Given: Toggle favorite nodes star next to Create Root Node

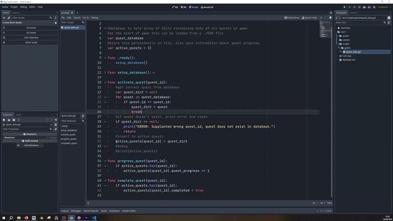Looking at the screenshot, I should click(x=56, y=23).
